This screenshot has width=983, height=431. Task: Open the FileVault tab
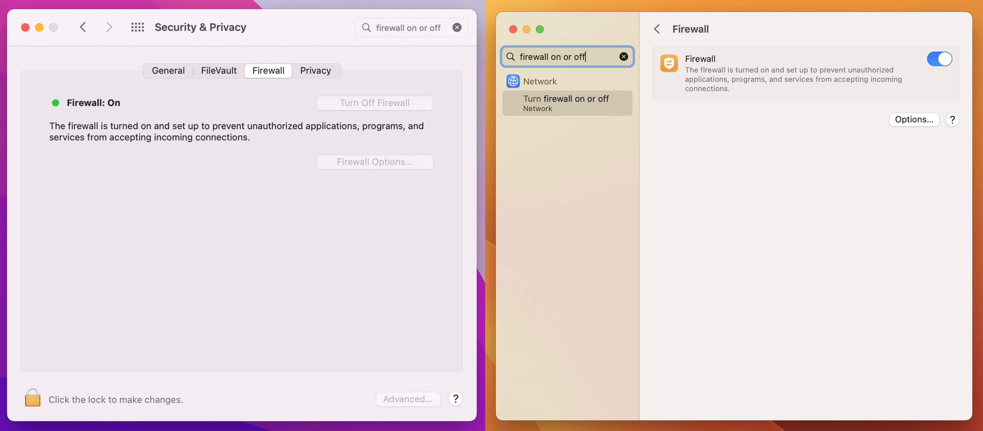(219, 71)
